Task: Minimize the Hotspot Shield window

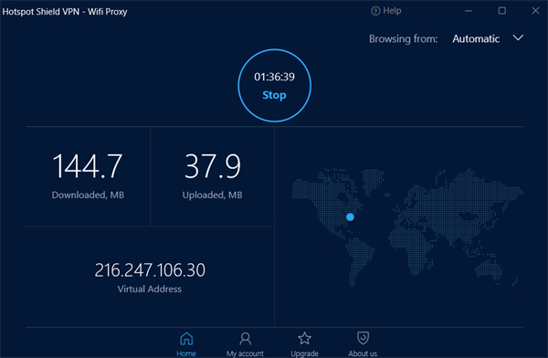Action: click(x=469, y=11)
